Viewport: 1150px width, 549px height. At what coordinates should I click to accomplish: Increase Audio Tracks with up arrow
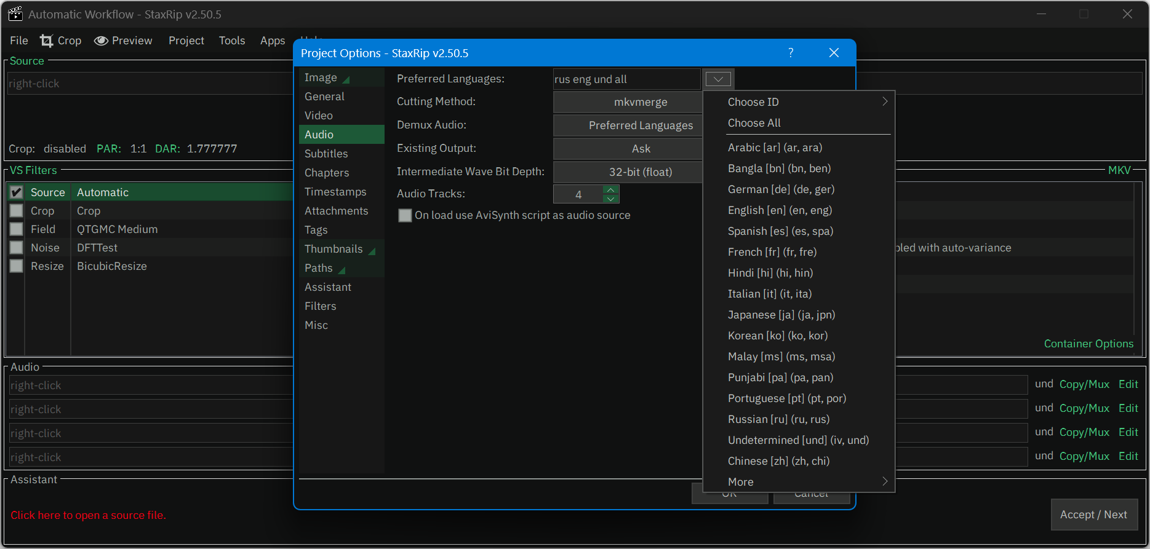[x=611, y=189]
